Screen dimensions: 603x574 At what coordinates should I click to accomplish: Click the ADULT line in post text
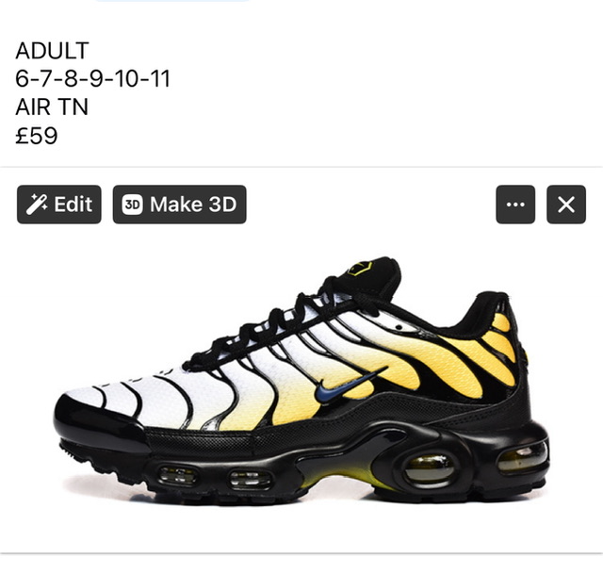point(52,51)
